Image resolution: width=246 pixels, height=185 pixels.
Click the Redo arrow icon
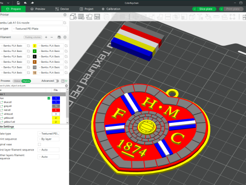[32, 3]
